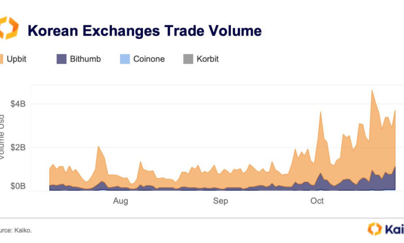The image size is (404, 243).
Task: Click the light blue Coinone legend swatch
Action: point(124,59)
